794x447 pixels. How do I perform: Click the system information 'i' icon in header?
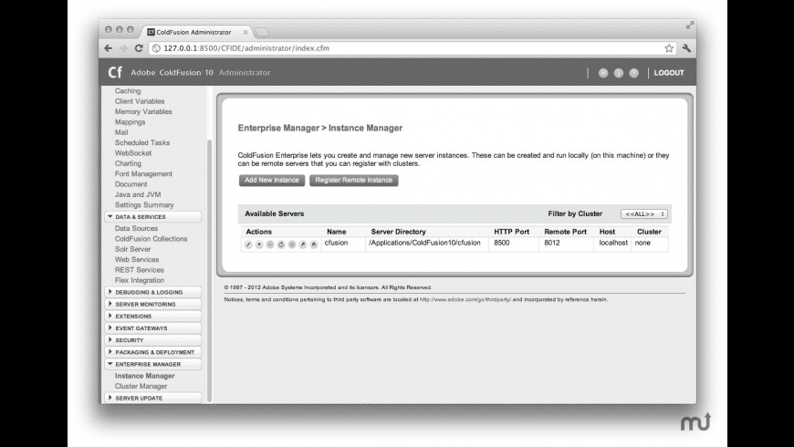[618, 73]
